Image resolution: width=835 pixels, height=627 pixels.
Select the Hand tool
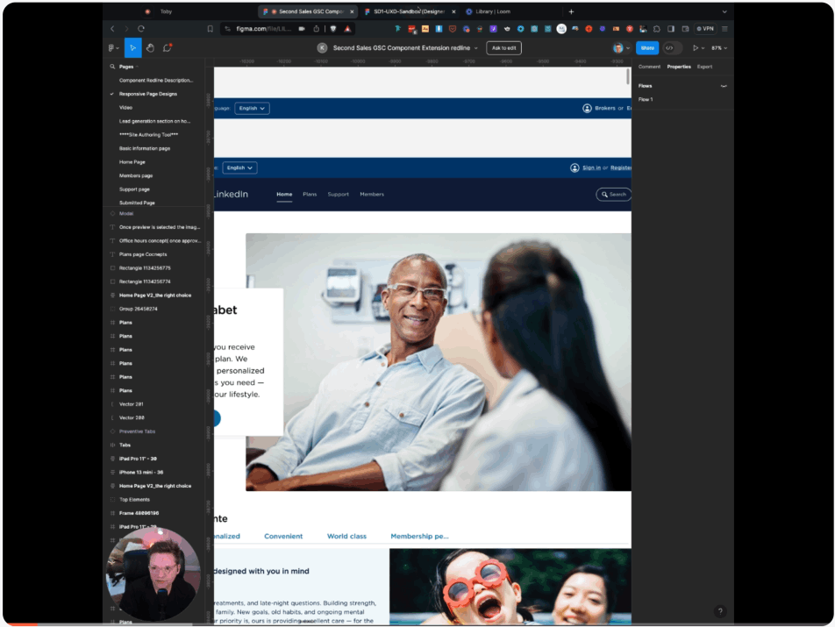click(x=150, y=48)
